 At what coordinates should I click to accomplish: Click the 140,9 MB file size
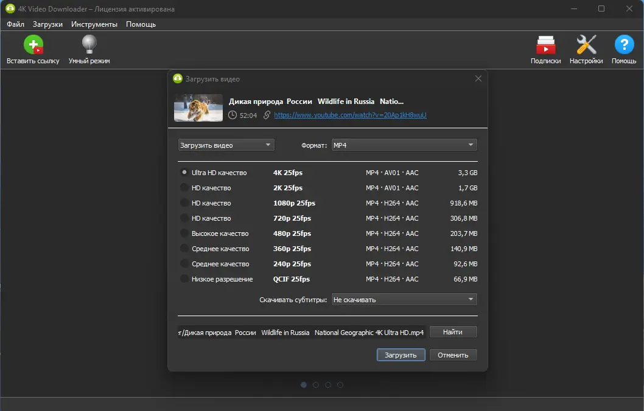pyautogui.click(x=464, y=249)
